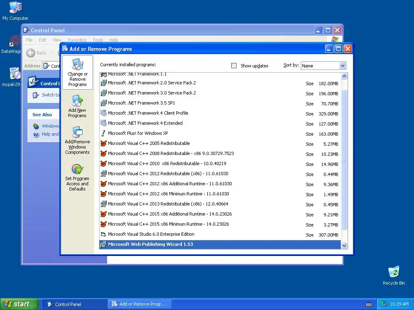Viewport: 414px width, 310px height.
Task: Click icon for .NET Framework 4 Extended
Action: pos(103,124)
